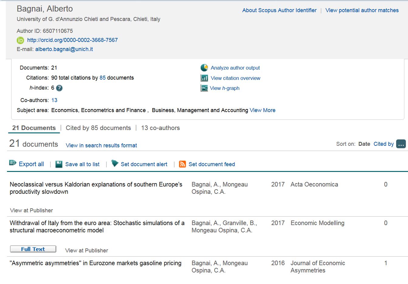This screenshot has width=408, height=284.
Task: Sort documents by Cited by
Action: coord(383,144)
